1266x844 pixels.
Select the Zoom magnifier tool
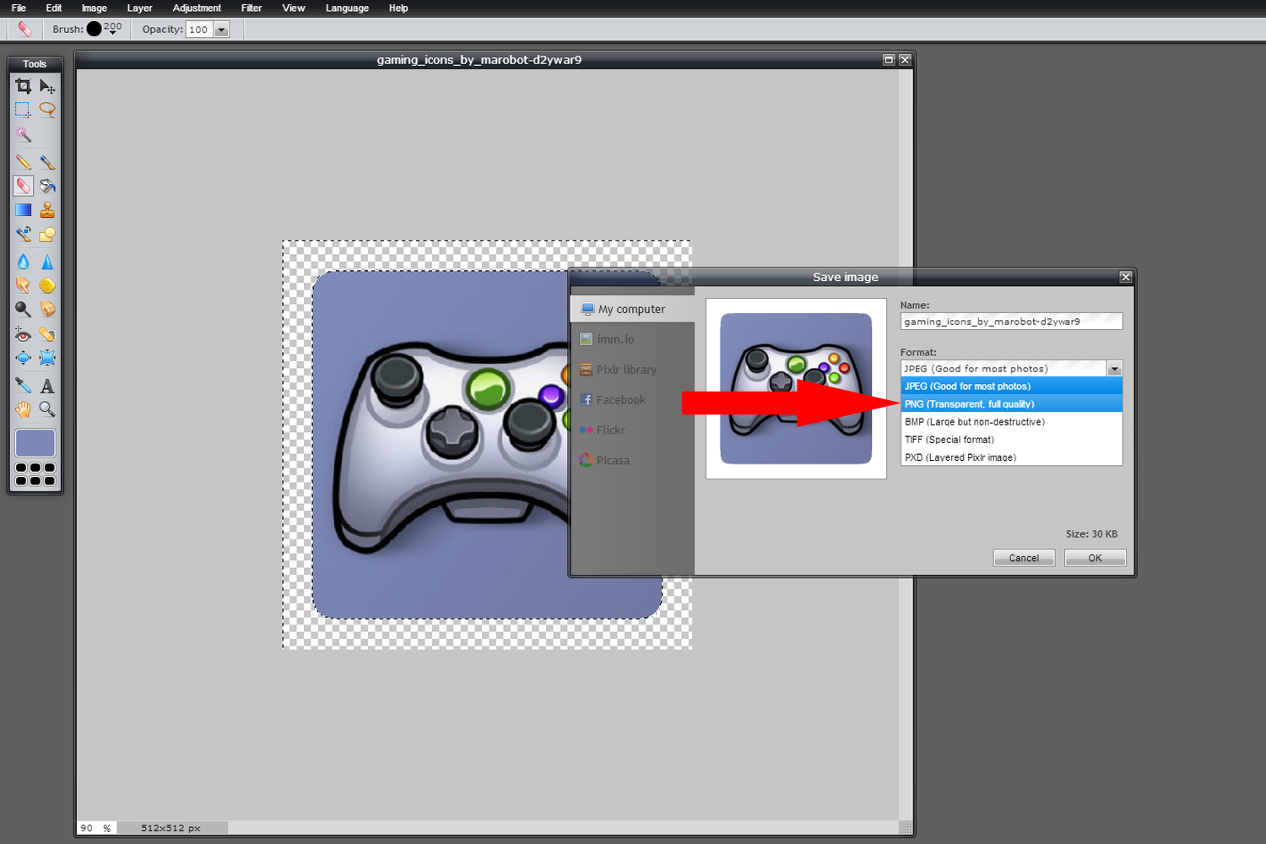point(47,409)
